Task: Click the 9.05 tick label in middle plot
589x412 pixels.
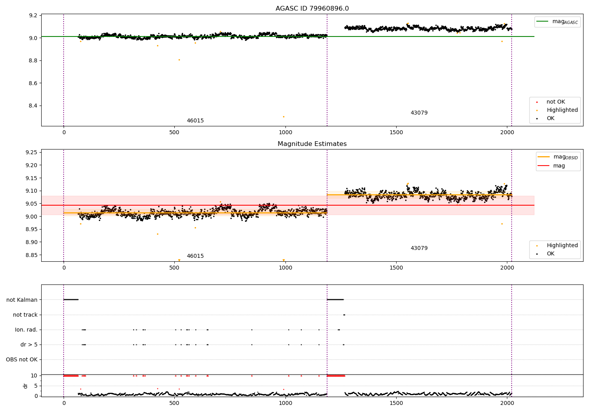Action: (32, 204)
